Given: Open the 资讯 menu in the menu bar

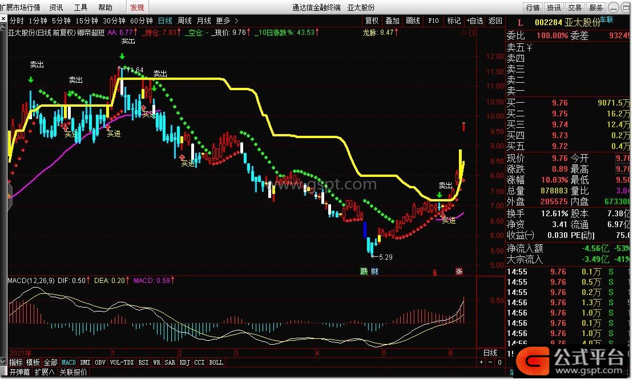Looking at the screenshot, I should [x=56, y=7].
